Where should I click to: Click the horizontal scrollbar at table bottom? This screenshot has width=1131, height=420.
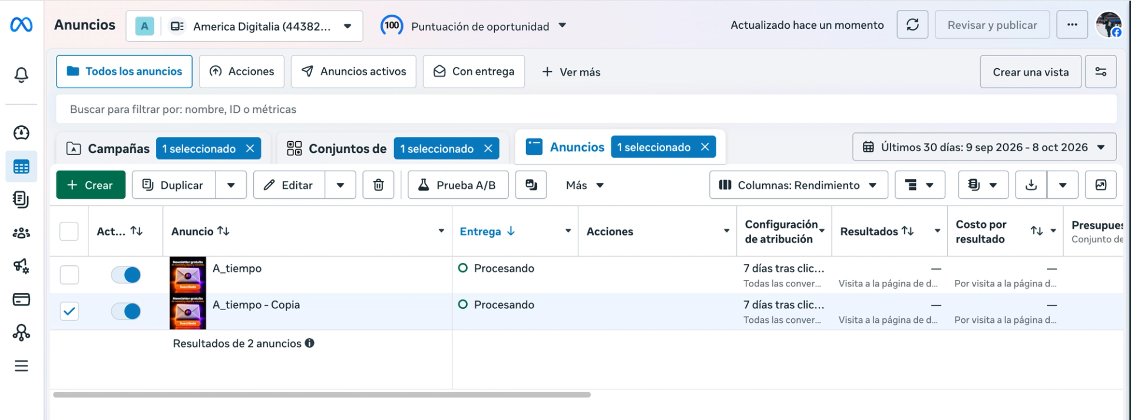(x=322, y=395)
